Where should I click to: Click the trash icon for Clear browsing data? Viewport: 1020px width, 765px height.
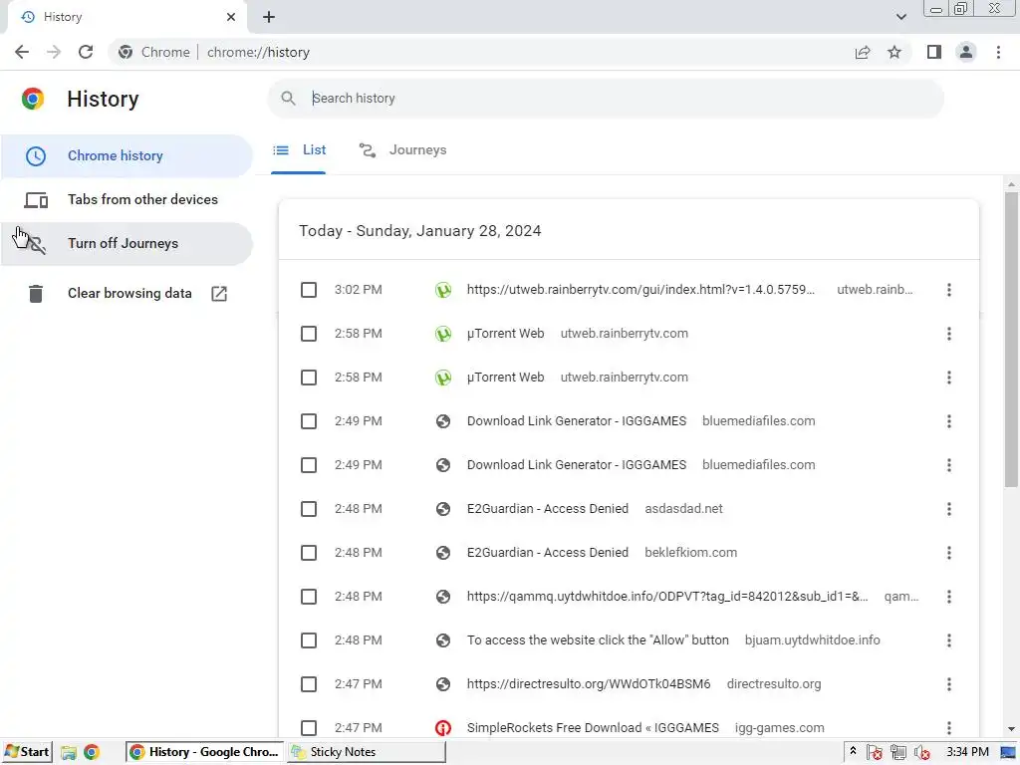click(36, 294)
